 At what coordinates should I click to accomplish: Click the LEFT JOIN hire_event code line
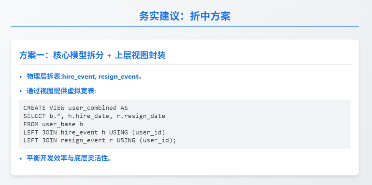(94, 132)
